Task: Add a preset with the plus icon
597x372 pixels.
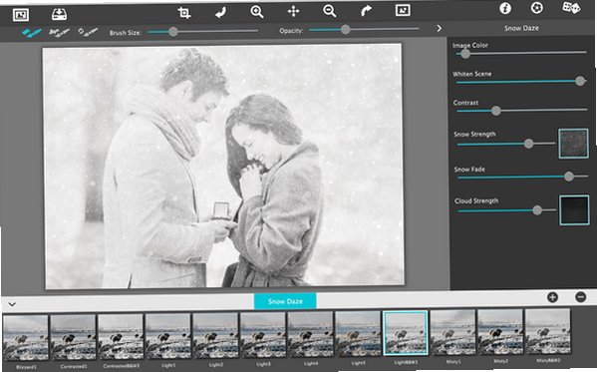Action: coord(552,297)
